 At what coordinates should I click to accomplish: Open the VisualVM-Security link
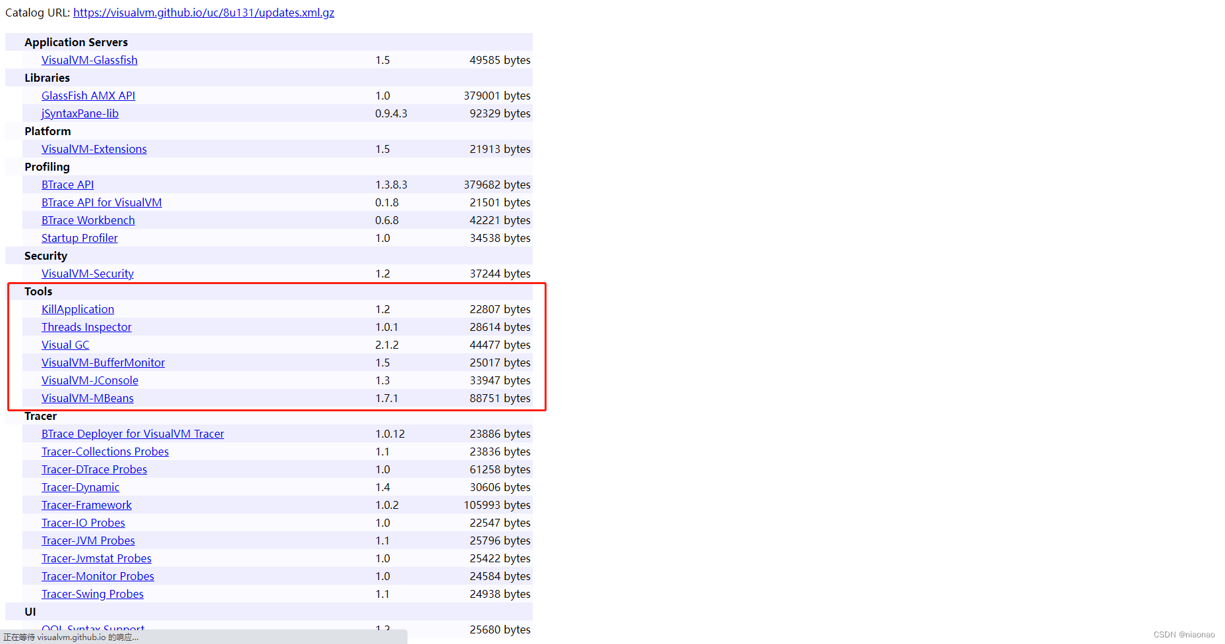click(x=88, y=274)
